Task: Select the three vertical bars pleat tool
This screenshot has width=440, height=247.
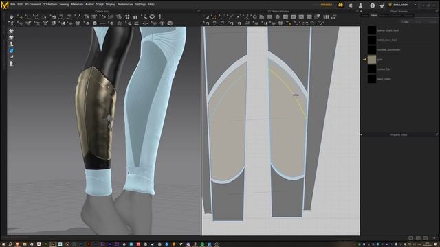Action: (x=326, y=17)
